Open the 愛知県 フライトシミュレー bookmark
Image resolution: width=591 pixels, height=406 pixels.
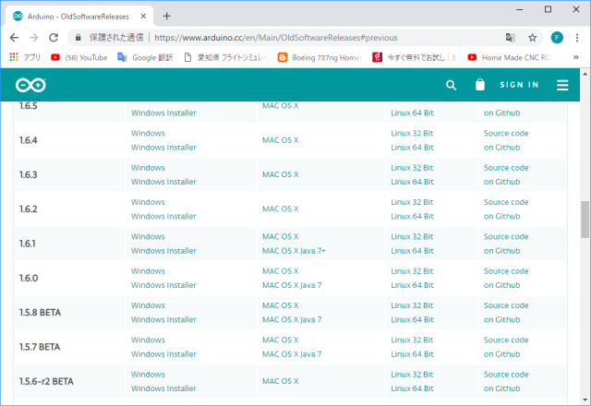[225, 57]
